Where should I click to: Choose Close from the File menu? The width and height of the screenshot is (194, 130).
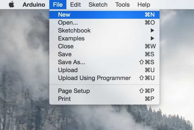[66, 46]
